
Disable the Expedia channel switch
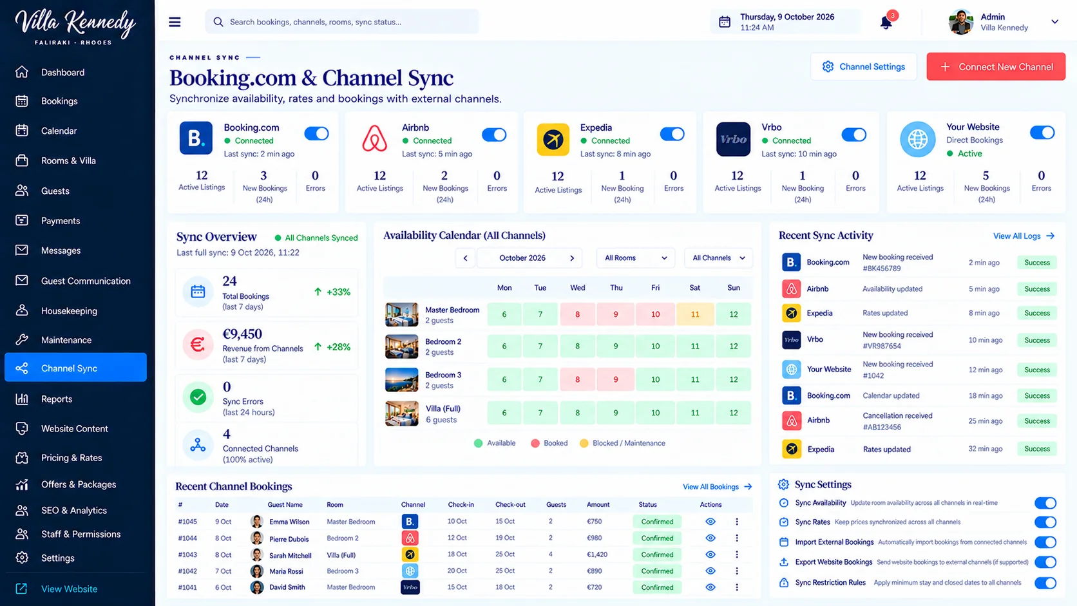coord(672,134)
